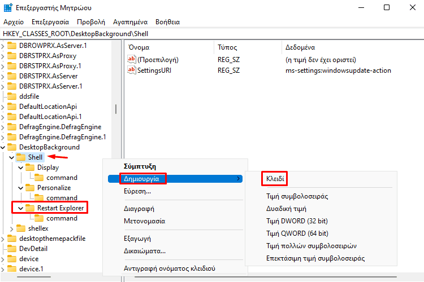This screenshot has height=282, width=424.
Task: Click the Registry Editor app icon in title bar
Action: pyautogui.click(x=8, y=7)
